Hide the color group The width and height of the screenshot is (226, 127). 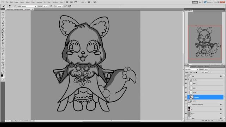point(186,101)
